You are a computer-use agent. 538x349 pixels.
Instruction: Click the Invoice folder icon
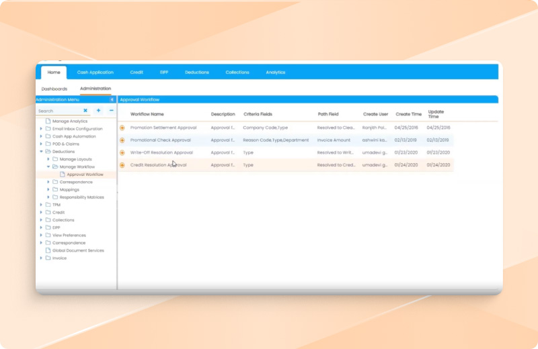click(x=48, y=258)
